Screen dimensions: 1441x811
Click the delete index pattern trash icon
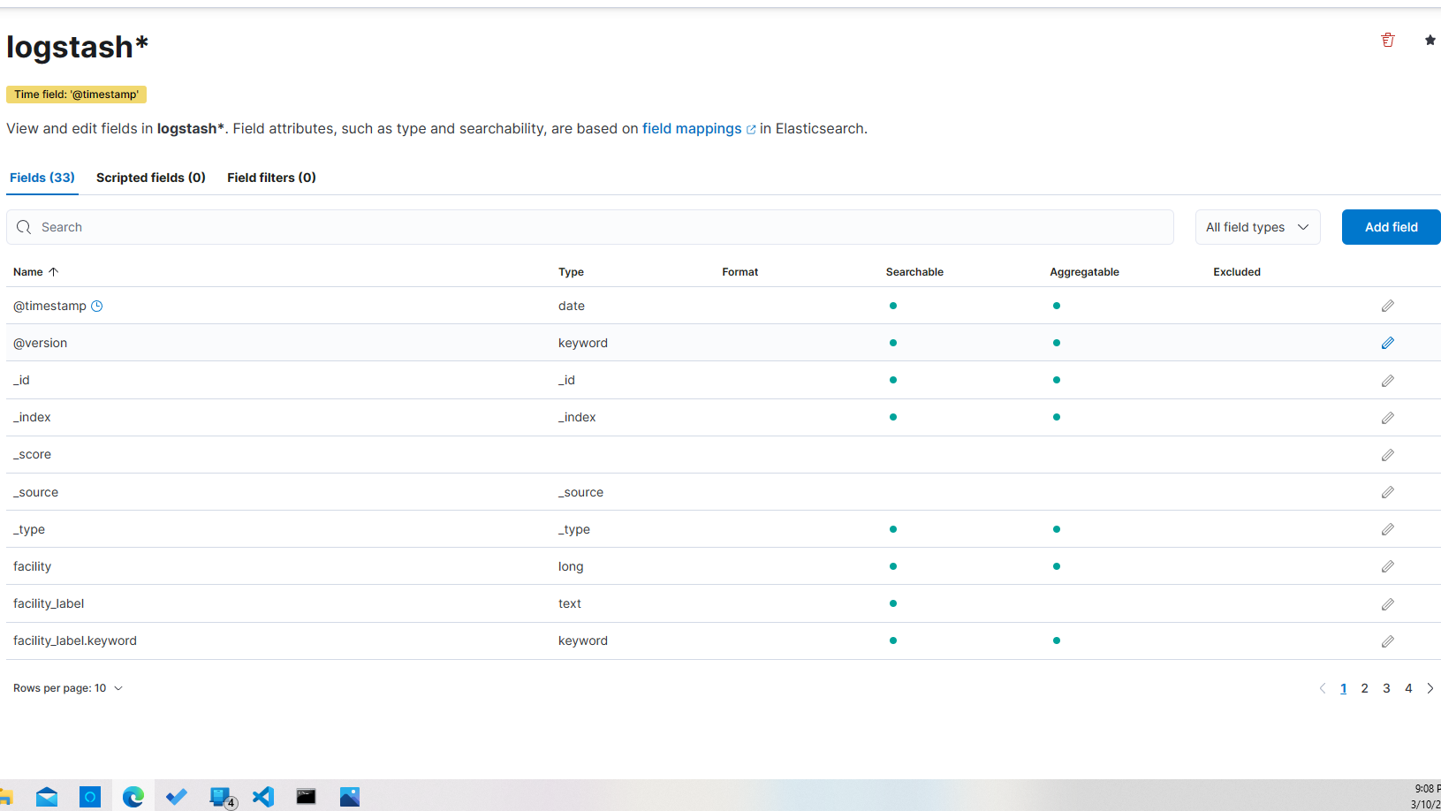pos(1387,40)
